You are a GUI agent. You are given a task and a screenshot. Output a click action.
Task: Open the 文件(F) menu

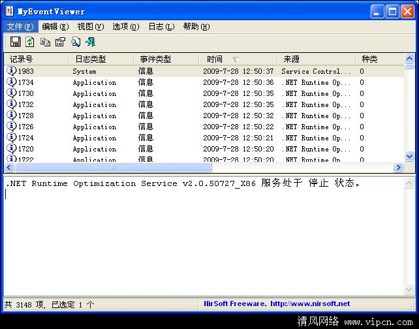(20, 27)
